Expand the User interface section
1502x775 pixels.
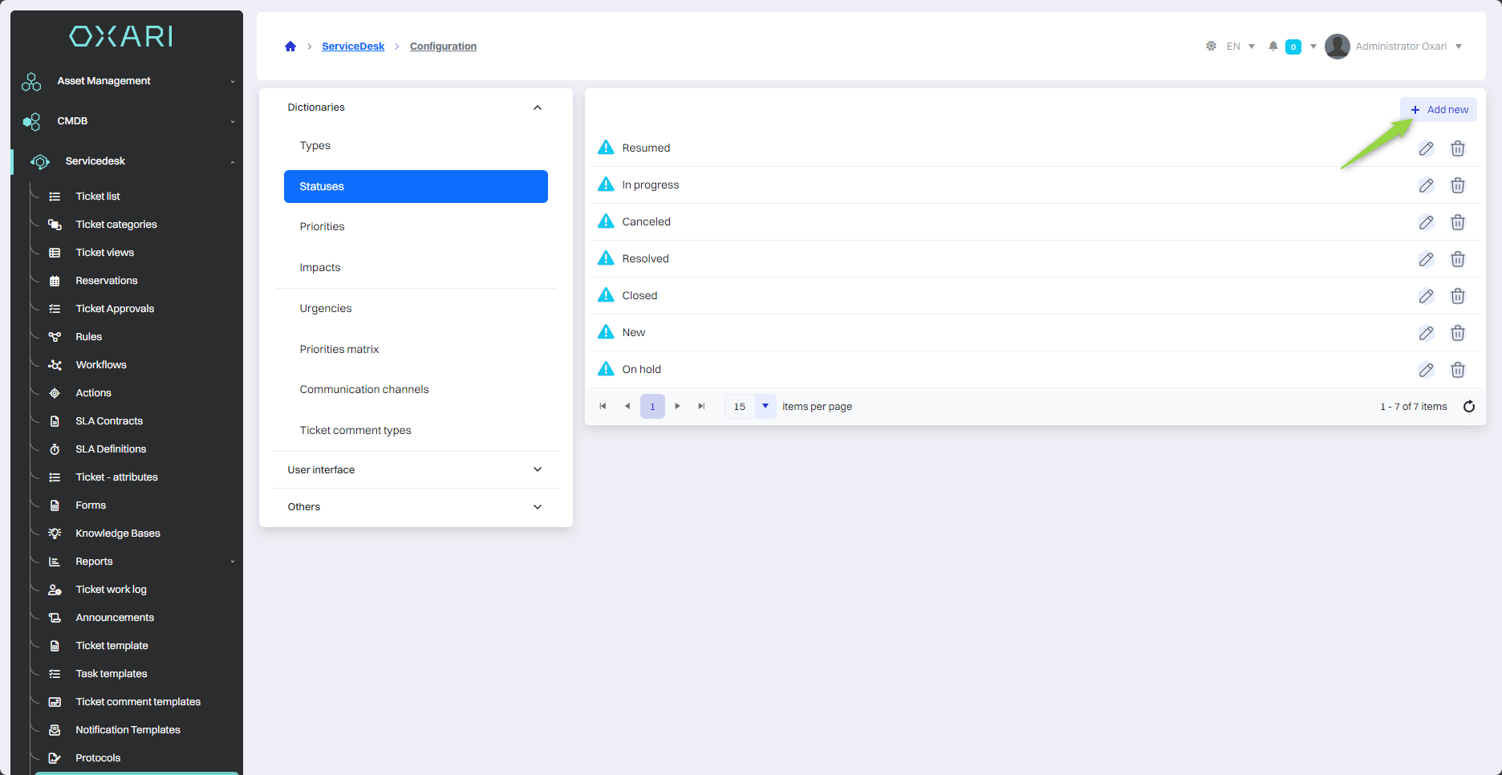click(538, 470)
